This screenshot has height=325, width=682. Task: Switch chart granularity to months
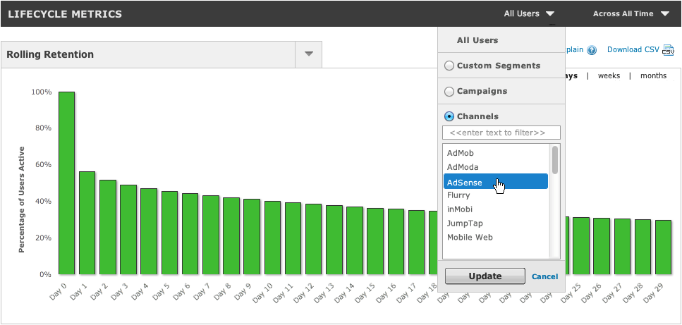point(653,75)
